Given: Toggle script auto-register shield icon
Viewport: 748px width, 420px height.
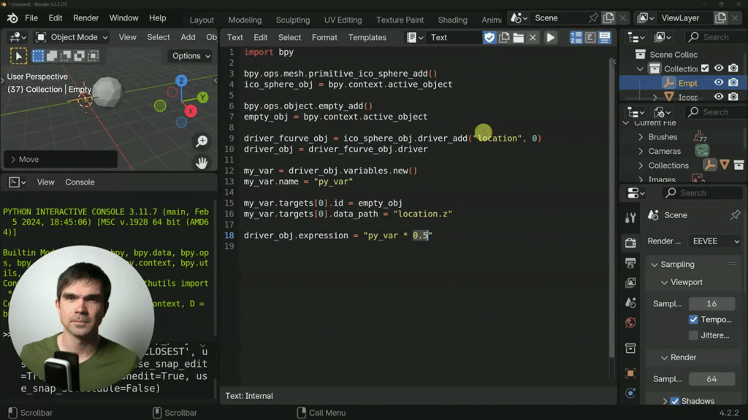Looking at the screenshot, I should (489, 37).
